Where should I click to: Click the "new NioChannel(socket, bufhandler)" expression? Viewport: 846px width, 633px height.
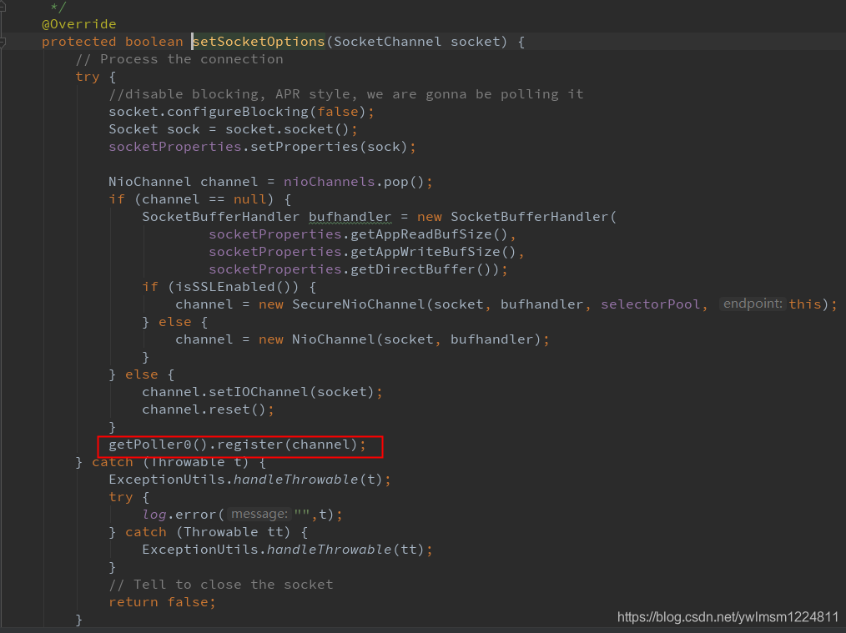tap(400, 339)
